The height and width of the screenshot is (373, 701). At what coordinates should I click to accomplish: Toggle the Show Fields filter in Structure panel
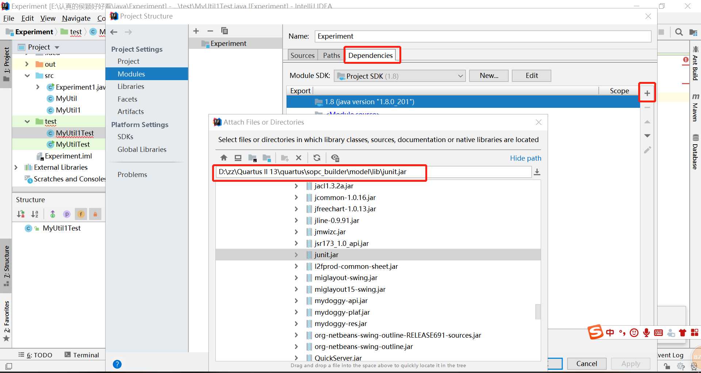point(81,214)
